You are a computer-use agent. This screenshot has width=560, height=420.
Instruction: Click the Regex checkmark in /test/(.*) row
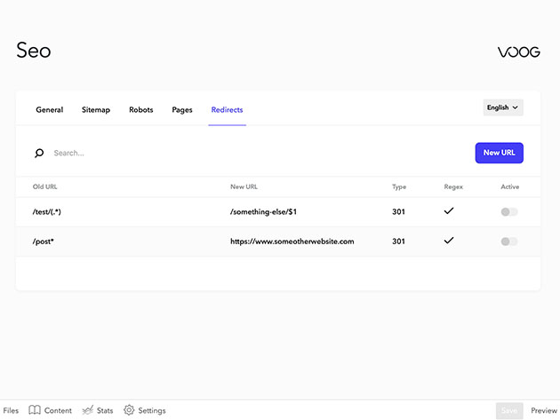point(449,211)
